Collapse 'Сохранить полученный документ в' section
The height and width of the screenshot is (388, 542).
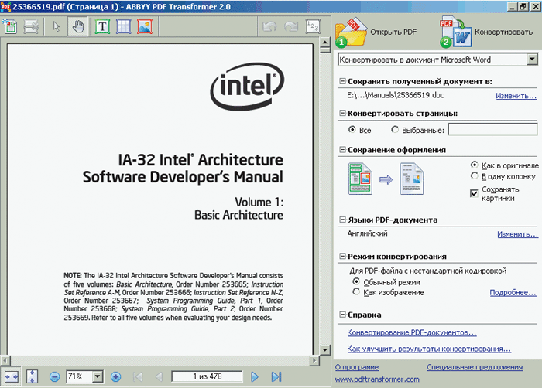tap(342, 81)
